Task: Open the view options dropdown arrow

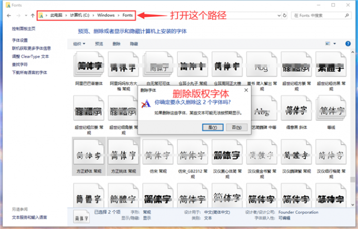Action: [335, 44]
